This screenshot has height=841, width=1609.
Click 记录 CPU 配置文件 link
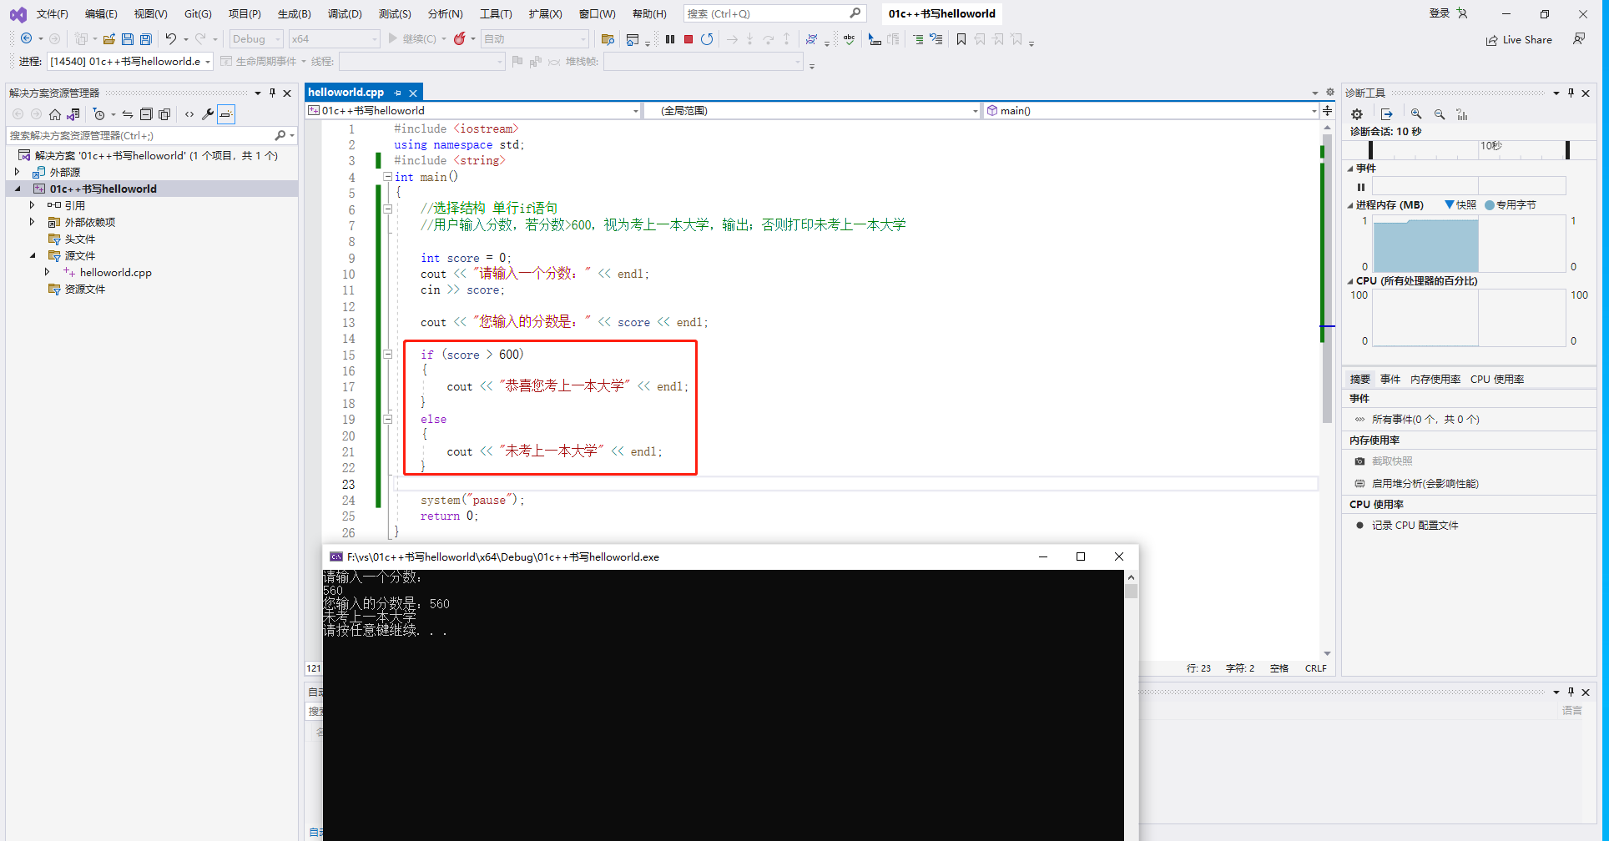[1415, 525]
